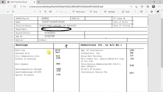Restore down the Edge window
The image size is (163, 92).
(x=154, y=2)
